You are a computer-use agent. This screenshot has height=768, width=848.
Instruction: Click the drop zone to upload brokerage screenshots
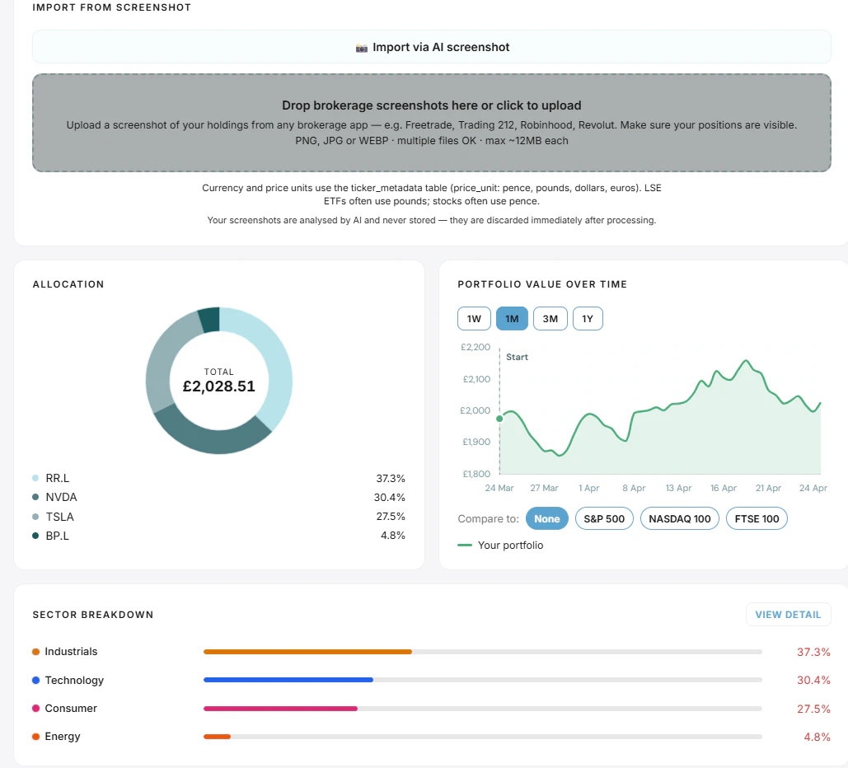432,123
